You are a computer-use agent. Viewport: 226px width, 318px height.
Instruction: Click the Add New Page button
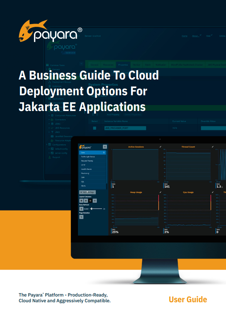88,192
